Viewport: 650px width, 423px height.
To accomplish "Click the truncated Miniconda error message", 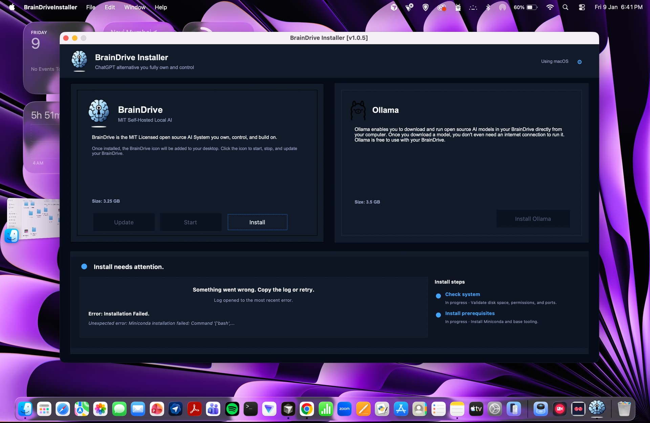I will tap(161, 323).
